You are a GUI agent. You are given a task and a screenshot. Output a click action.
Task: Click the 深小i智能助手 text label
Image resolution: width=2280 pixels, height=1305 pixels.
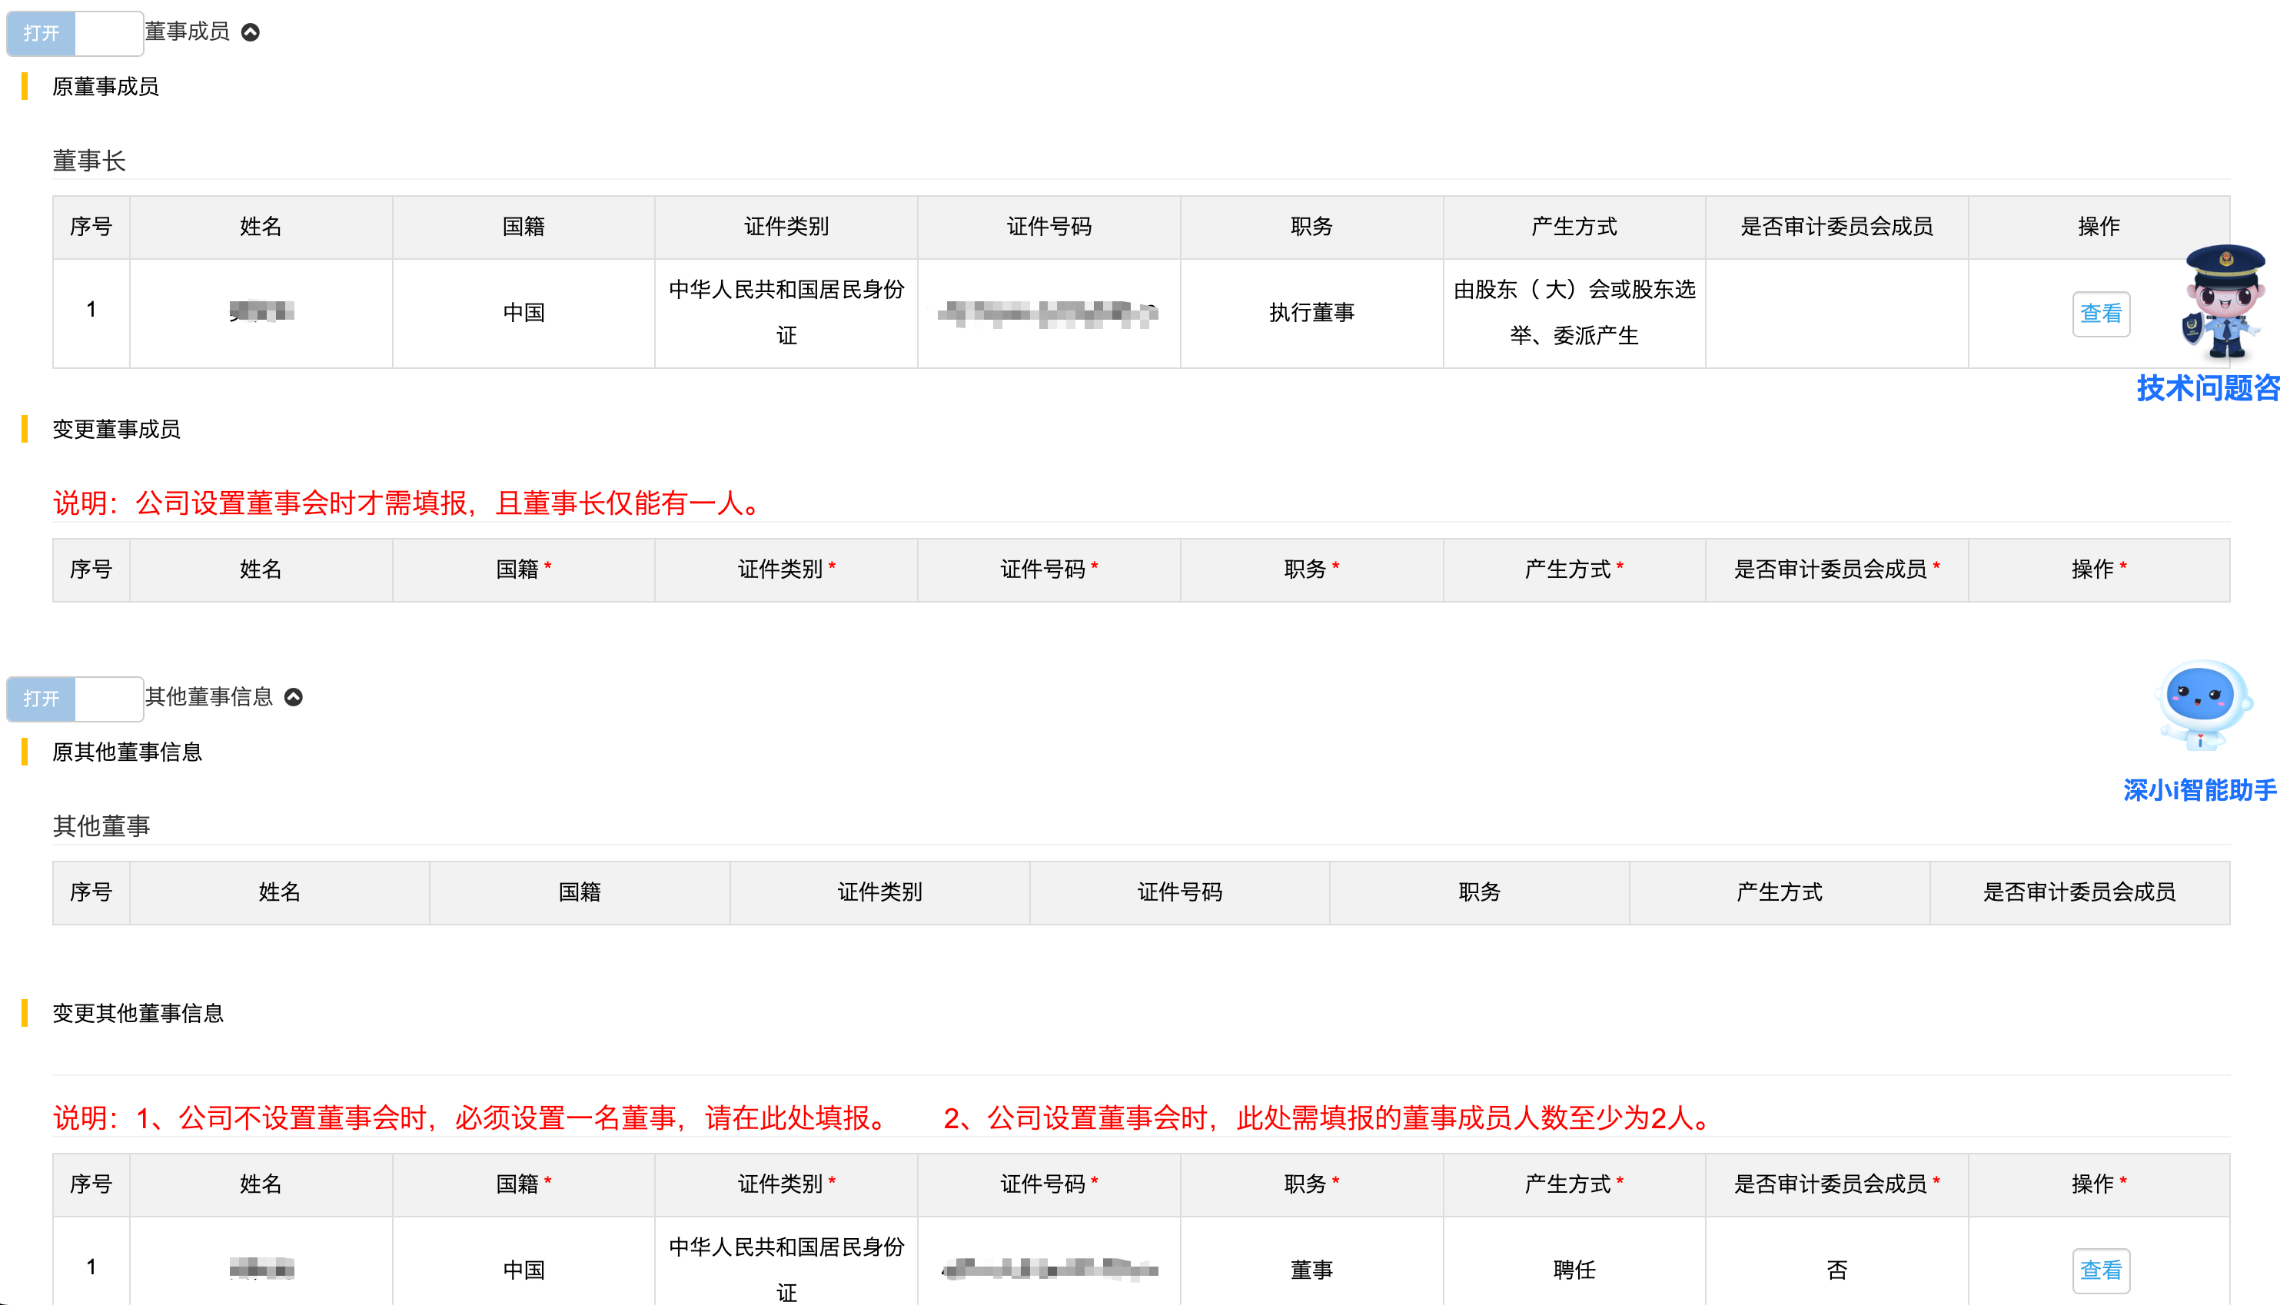point(2199,789)
